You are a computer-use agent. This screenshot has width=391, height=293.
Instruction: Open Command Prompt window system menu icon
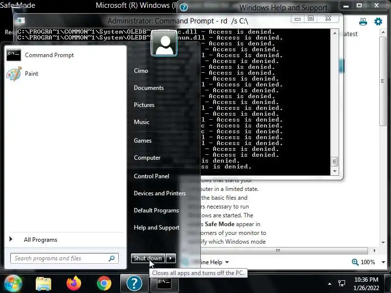(21, 21)
